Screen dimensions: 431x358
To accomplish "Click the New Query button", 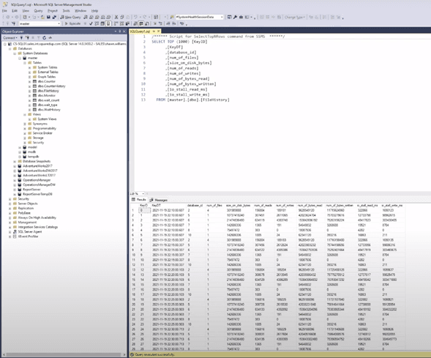I will tap(70, 17).
